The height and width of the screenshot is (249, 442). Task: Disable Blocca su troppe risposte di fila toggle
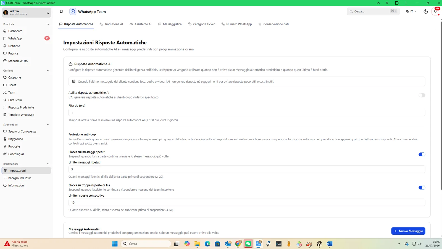coord(422,188)
